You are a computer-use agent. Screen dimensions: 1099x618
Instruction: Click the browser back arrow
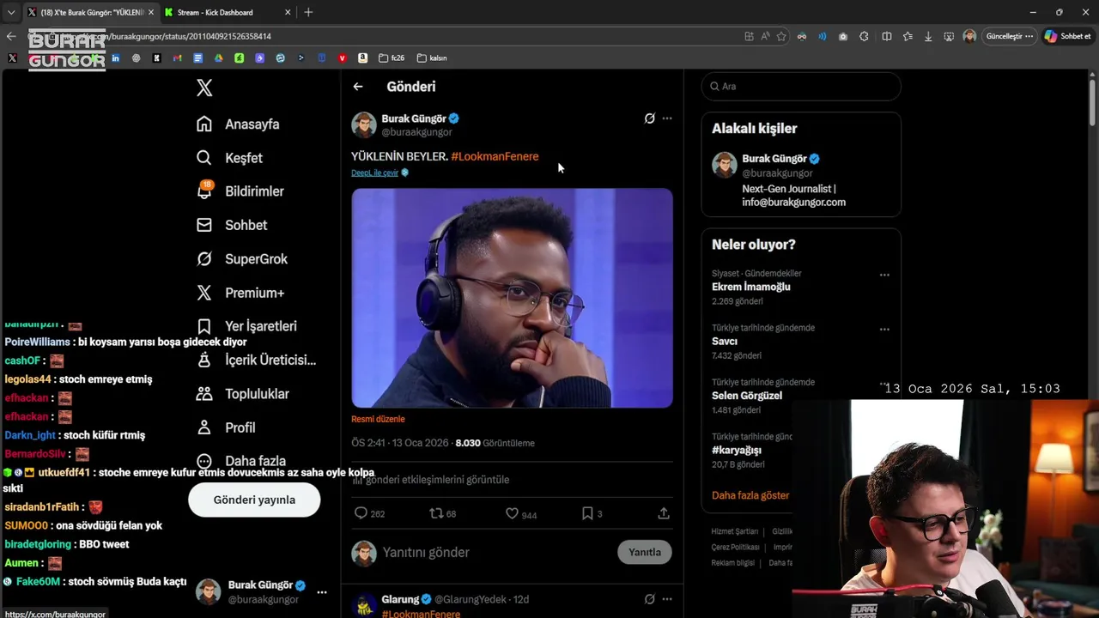(x=11, y=36)
